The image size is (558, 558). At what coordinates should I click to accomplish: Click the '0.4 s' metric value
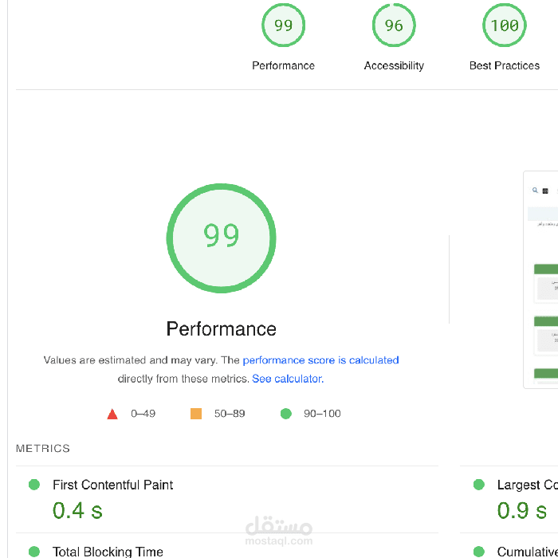(77, 510)
